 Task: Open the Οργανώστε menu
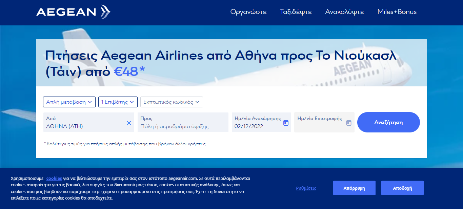coord(248,12)
